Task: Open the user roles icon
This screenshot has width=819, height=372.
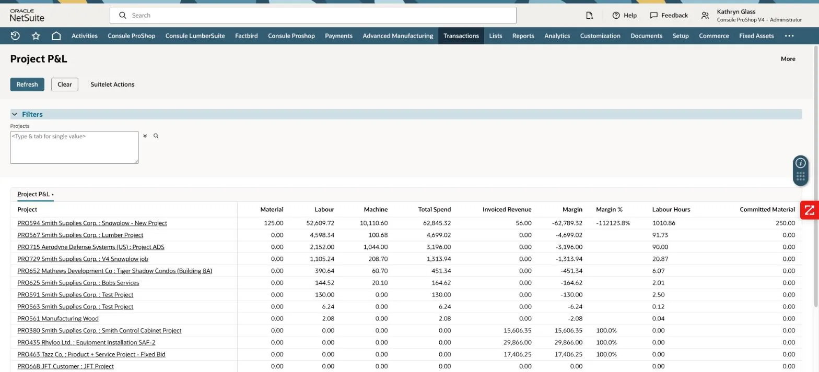Action: [705, 16]
